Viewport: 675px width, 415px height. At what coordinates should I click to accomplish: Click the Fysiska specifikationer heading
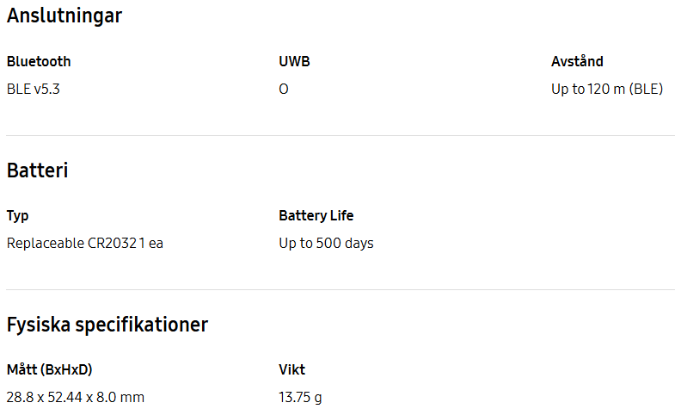tap(107, 325)
